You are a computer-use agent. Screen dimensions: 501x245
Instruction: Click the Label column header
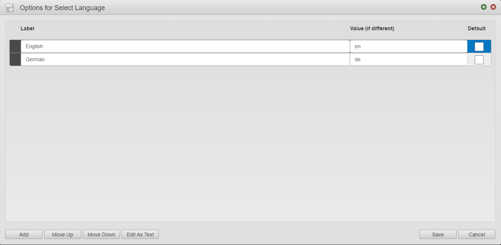click(x=28, y=28)
